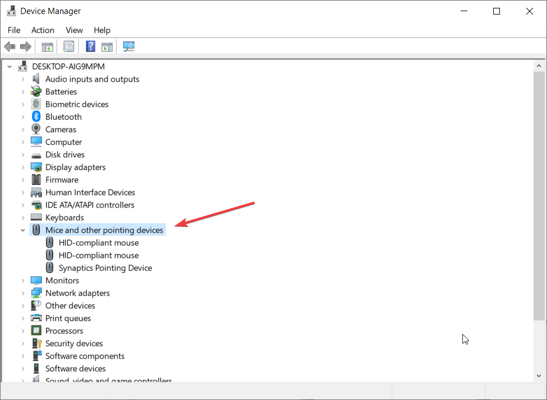Image resolution: width=547 pixels, height=400 pixels.
Task: Expand the Other devices node chevron
Action: [23, 305]
